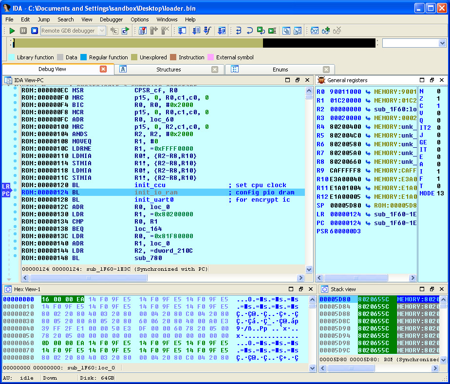The width and height of the screenshot is (450, 384).
Task: Click the add watch icon
Action: [x=326, y=31]
